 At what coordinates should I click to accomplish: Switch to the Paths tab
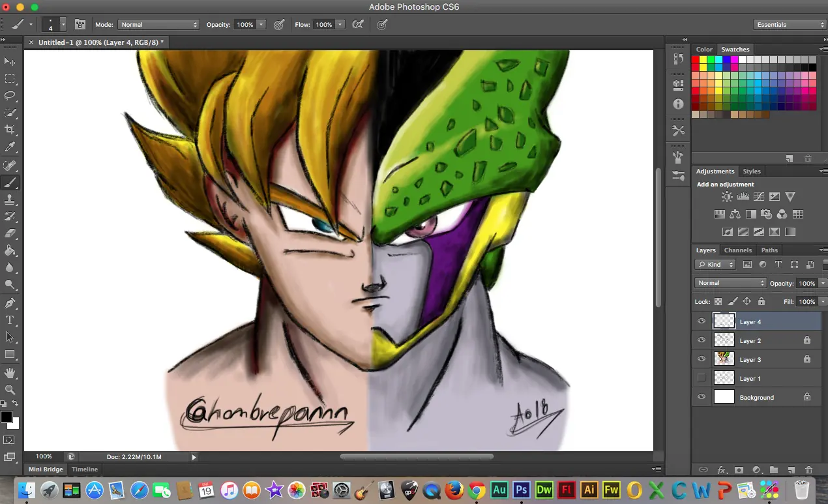coord(769,250)
